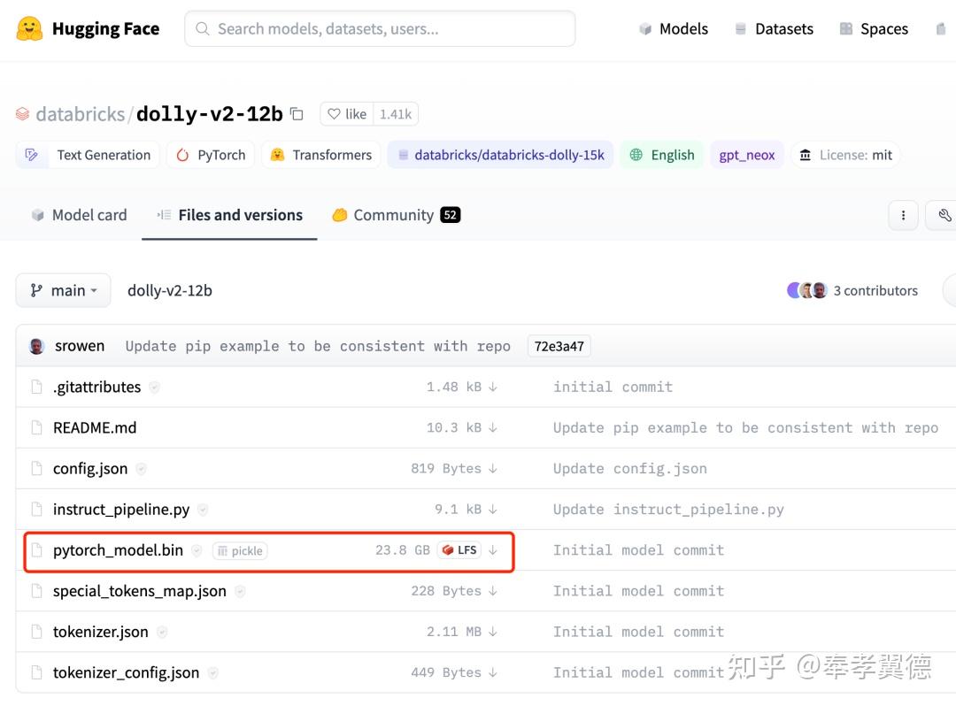This screenshot has height=706, width=956.
Task: Open the 1.41k likes count
Action: (396, 114)
